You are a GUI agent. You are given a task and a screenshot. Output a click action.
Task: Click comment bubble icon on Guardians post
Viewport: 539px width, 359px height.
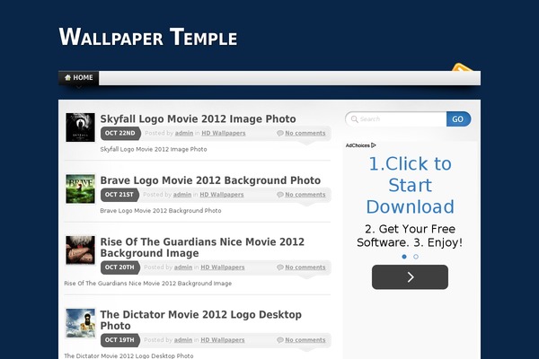click(x=280, y=267)
